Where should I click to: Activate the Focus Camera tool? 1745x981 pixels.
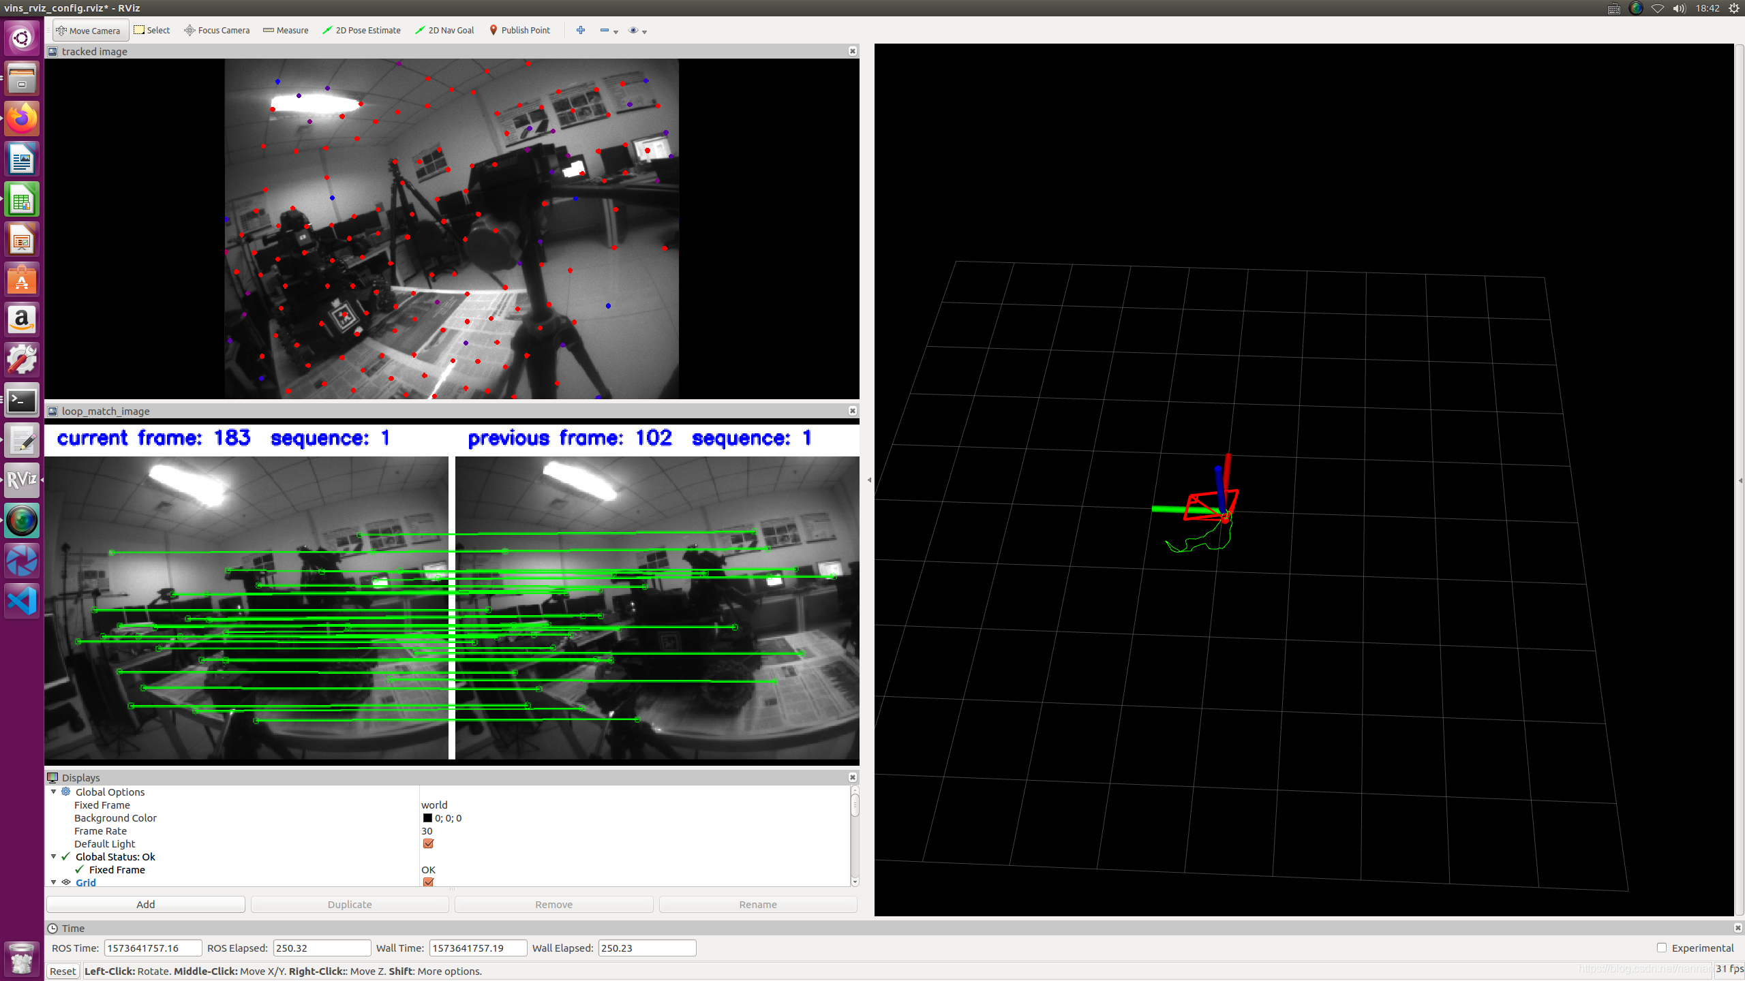(217, 31)
